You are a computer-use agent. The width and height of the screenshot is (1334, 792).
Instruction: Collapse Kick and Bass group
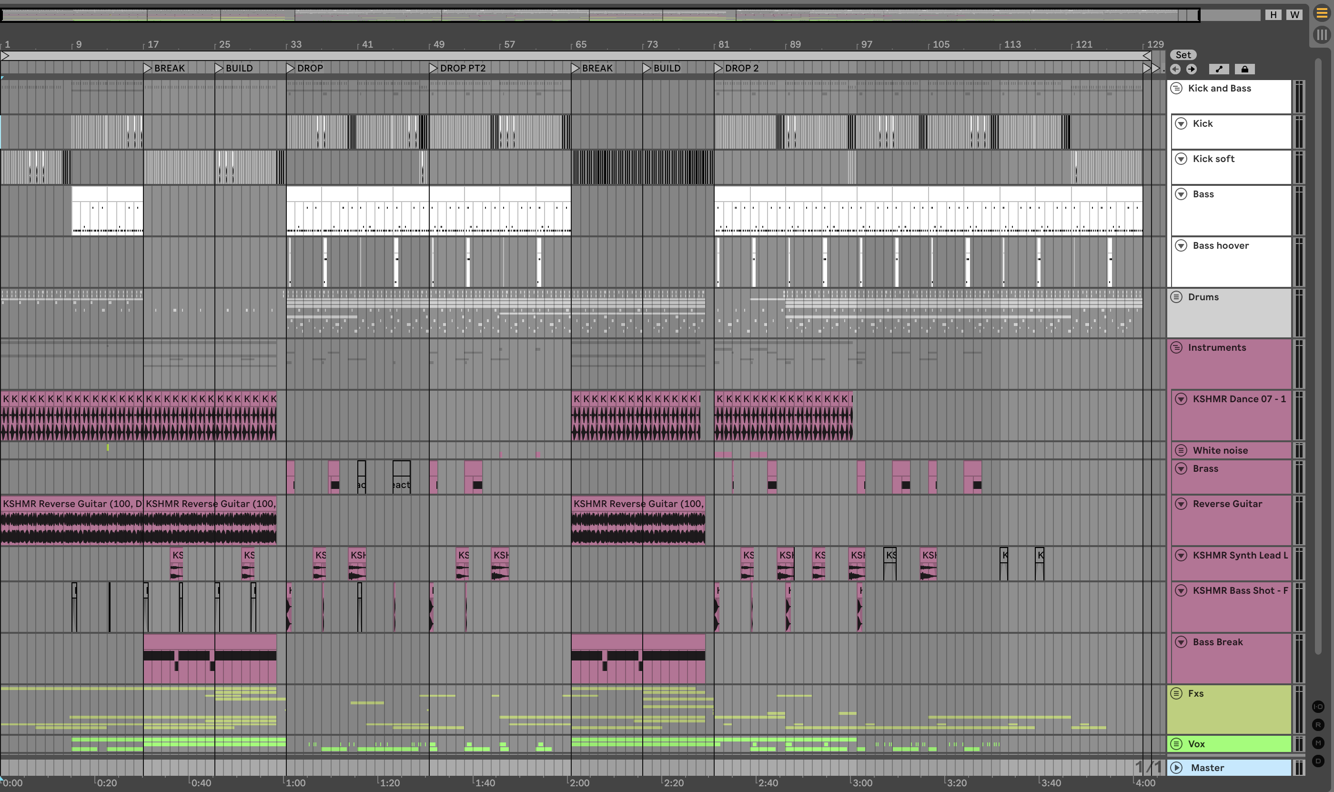(1177, 89)
